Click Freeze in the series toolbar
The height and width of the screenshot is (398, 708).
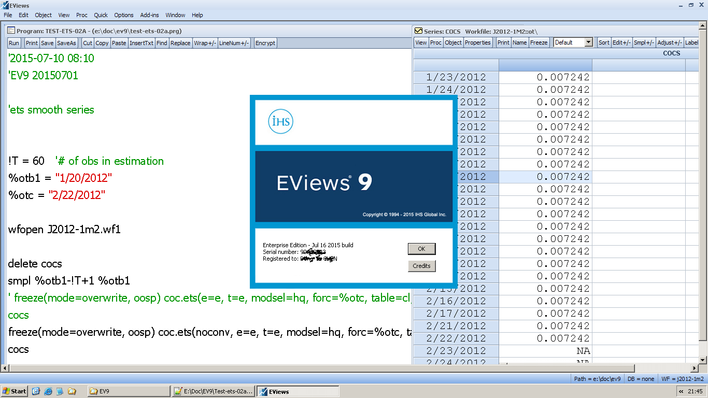(539, 42)
